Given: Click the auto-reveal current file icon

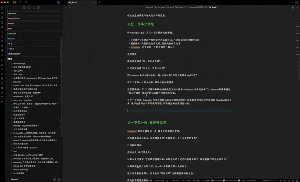Looking at the screenshot, I should (39, 8).
